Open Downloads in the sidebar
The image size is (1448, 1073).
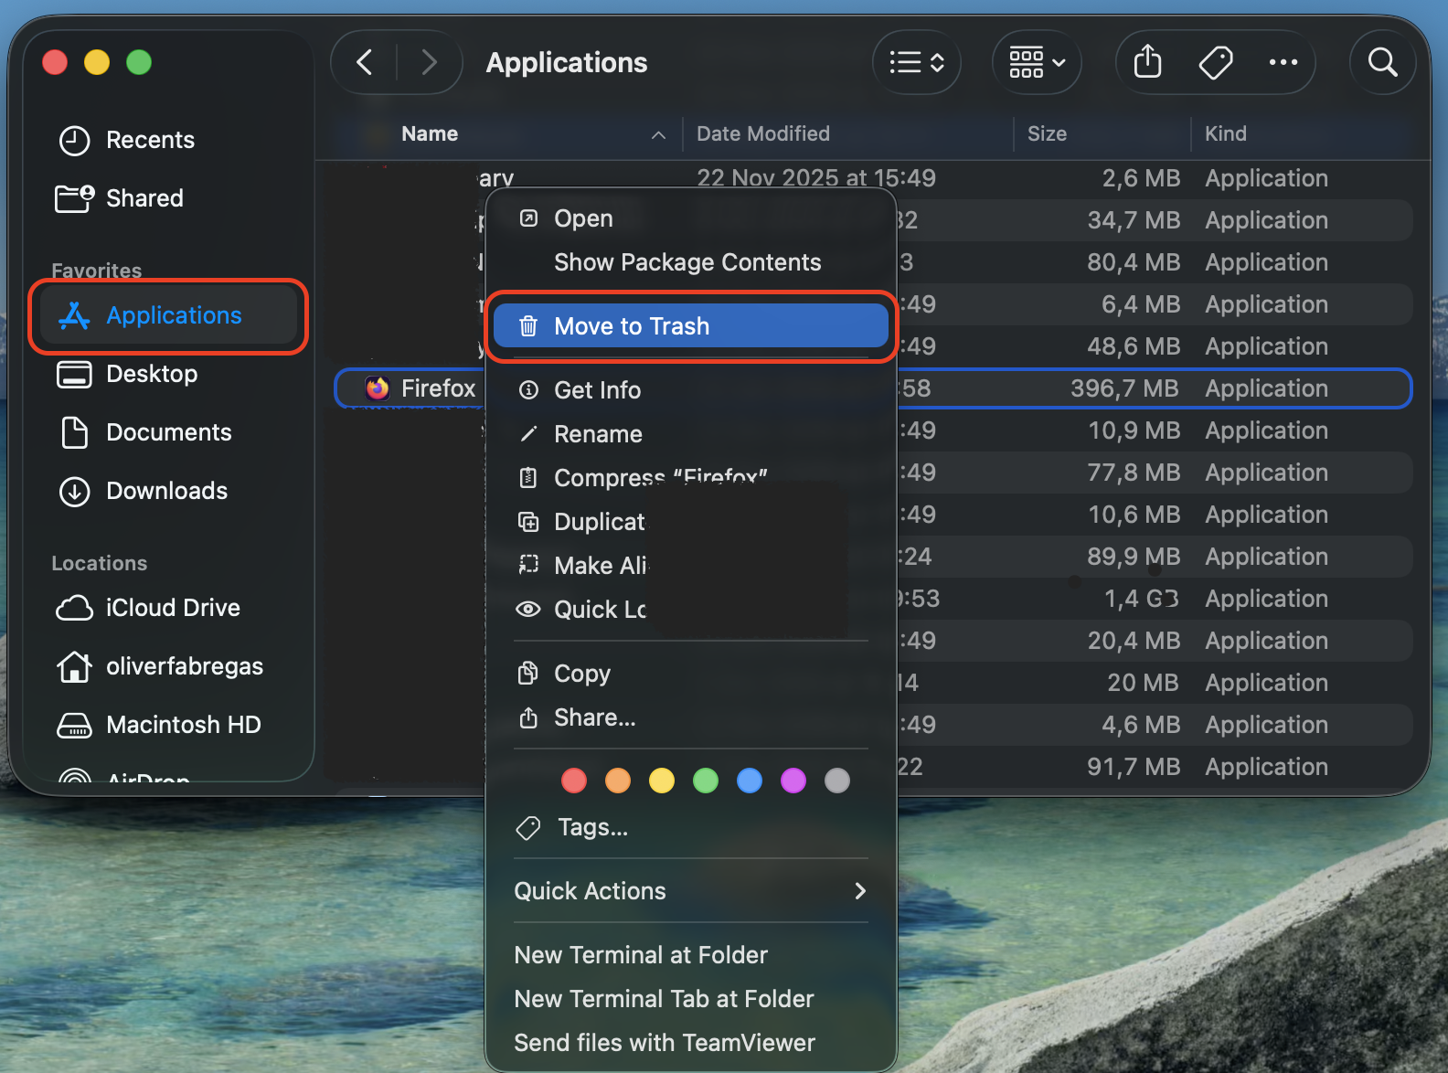click(x=168, y=491)
